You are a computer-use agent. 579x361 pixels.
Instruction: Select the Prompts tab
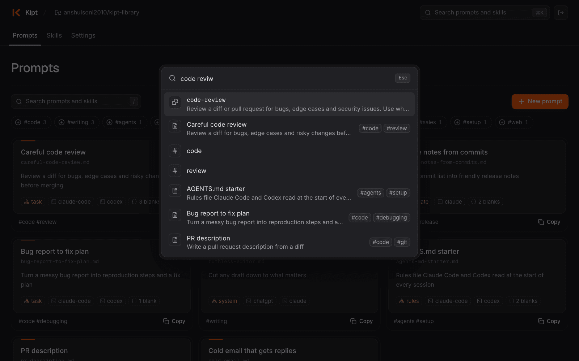pos(25,35)
